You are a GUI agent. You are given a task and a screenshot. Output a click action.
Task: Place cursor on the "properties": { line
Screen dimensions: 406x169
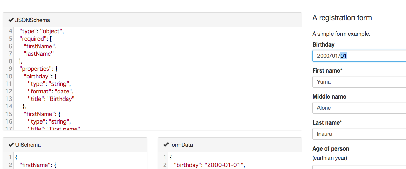pyautogui.click(x=38, y=69)
